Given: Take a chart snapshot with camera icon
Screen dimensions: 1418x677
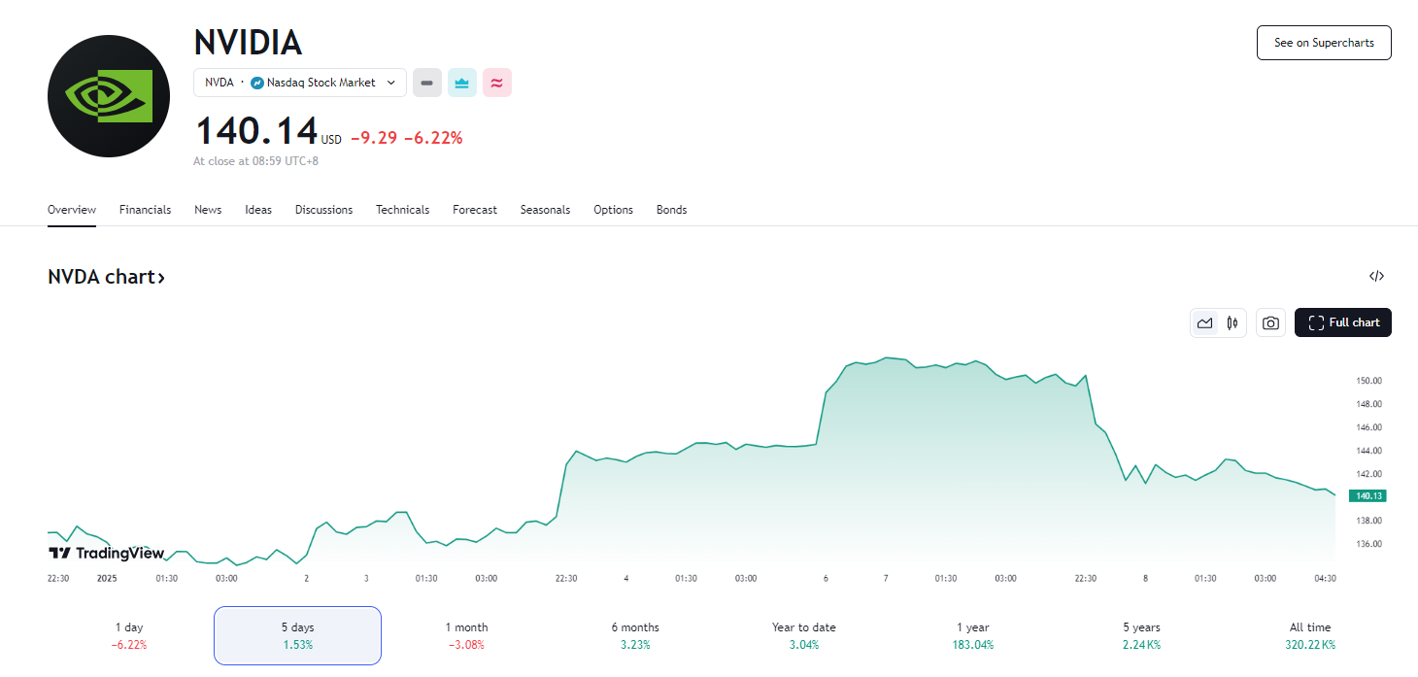Looking at the screenshot, I should click(1270, 322).
